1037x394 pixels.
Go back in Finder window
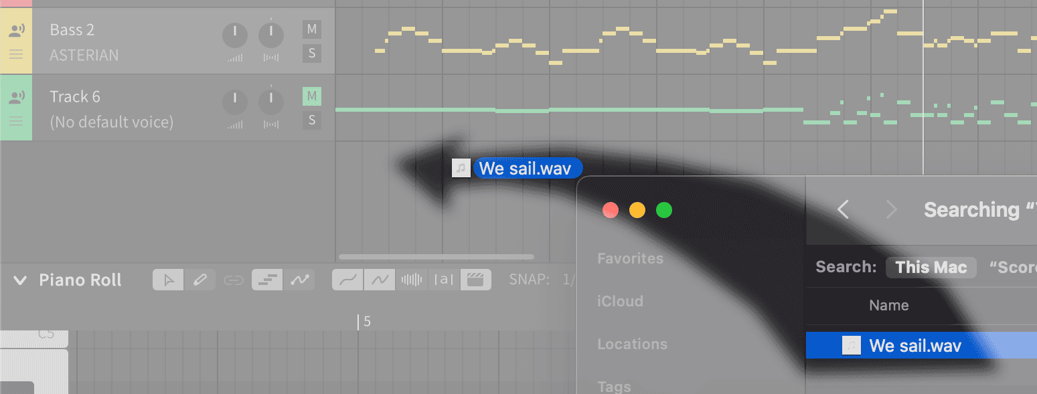[x=844, y=210]
